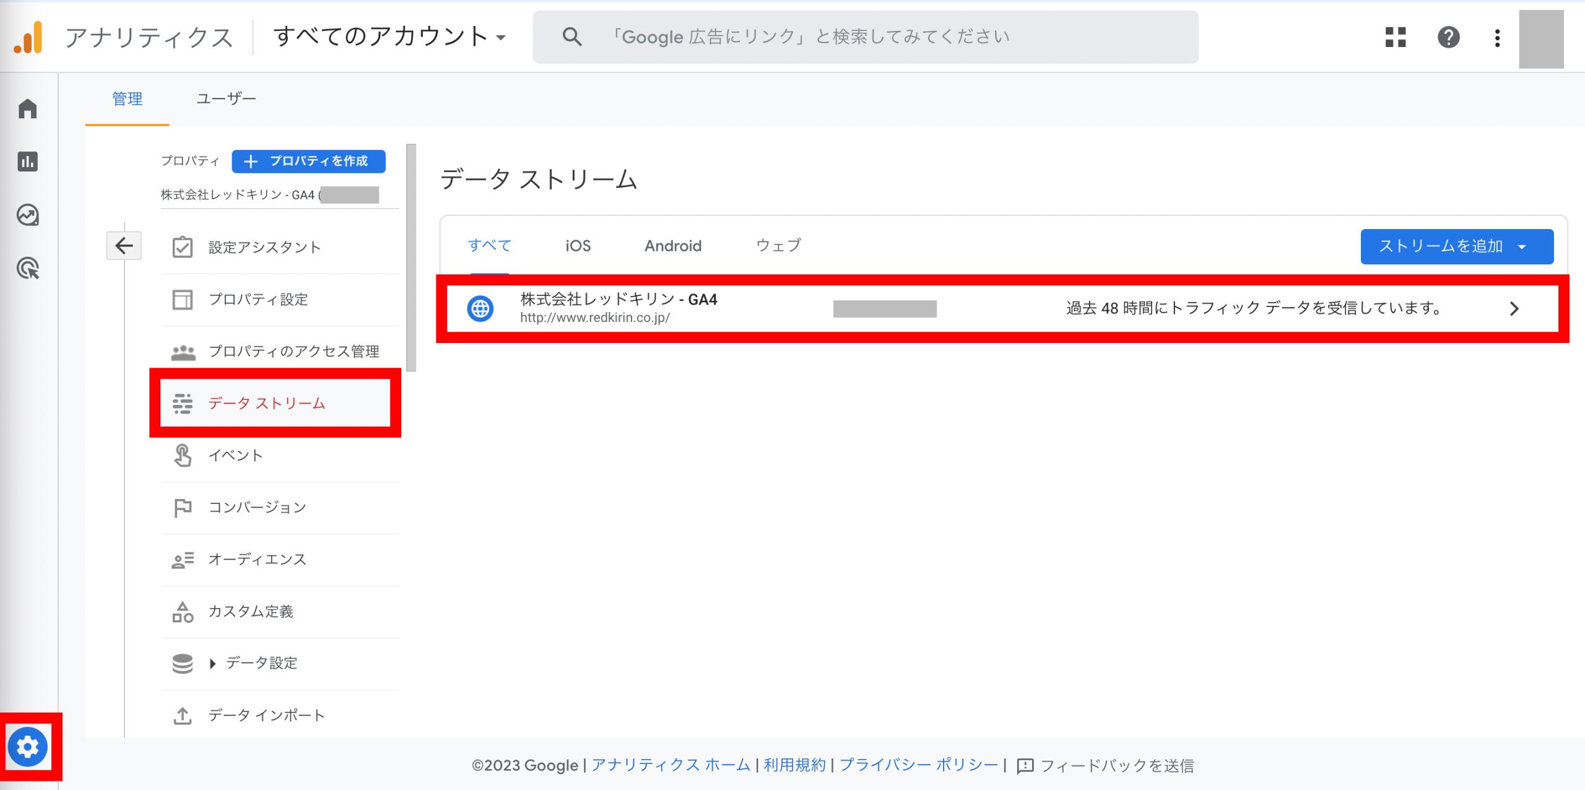Click the Admin gear icon
Screen dimensions: 1585x790
pyautogui.click(x=28, y=747)
